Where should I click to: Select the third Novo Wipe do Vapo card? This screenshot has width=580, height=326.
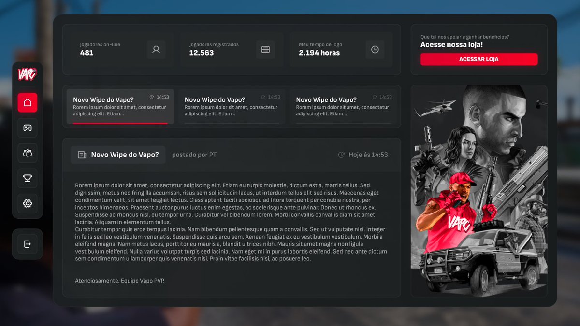(x=343, y=107)
